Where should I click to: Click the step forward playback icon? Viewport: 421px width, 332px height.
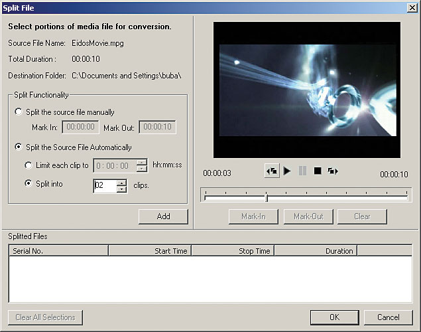[x=333, y=171]
